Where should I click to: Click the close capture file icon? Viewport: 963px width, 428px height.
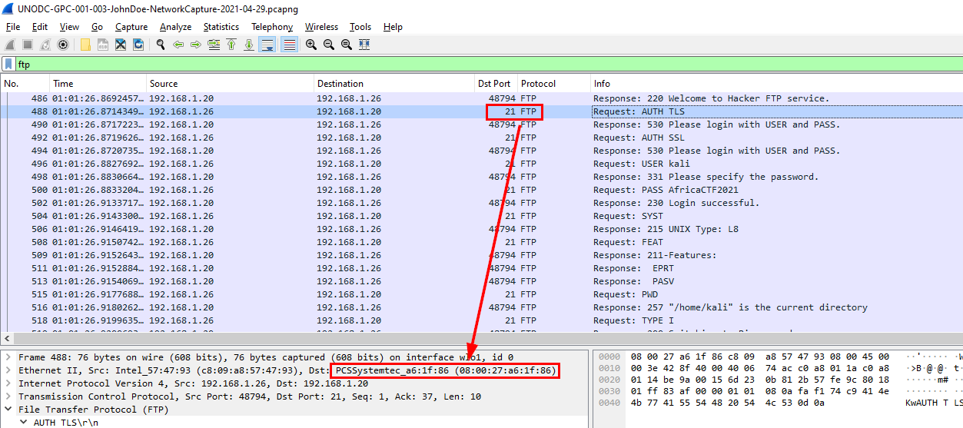click(x=121, y=45)
